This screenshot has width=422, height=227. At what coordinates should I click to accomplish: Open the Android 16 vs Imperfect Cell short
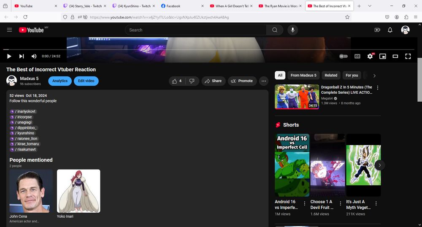click(x=292, y=165)
